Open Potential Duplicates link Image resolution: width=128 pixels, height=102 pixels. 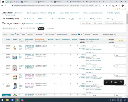[x=114, y=13]
